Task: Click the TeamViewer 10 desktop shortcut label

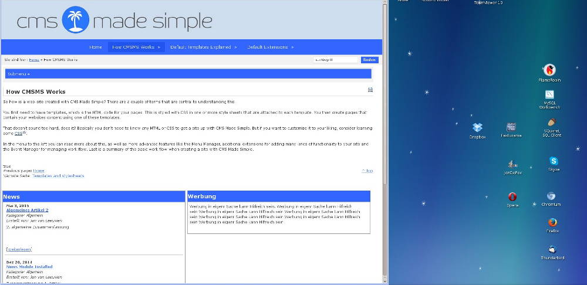Action: pos(488,2)
